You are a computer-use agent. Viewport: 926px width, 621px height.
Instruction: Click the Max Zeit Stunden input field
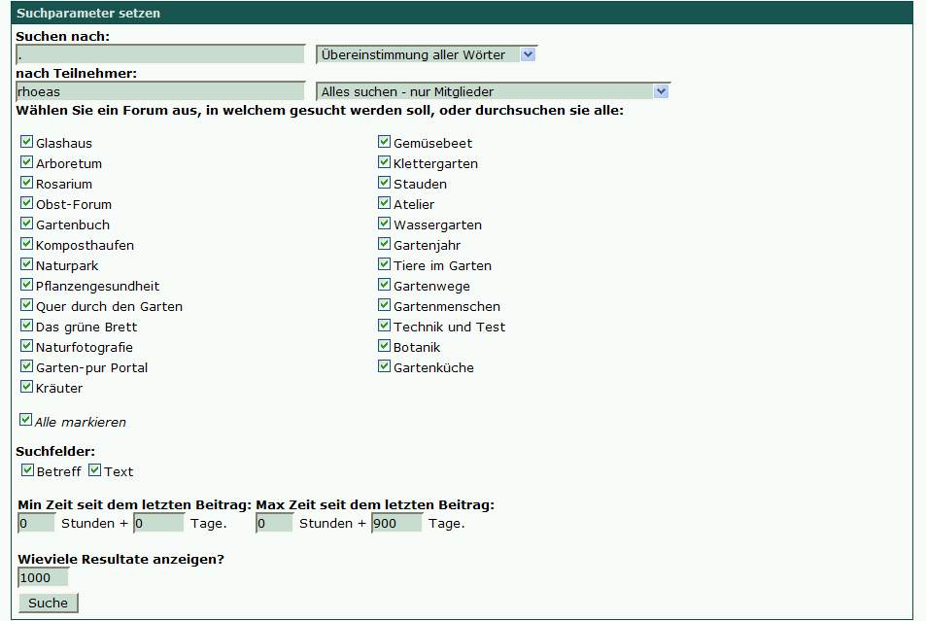(274, 523)
